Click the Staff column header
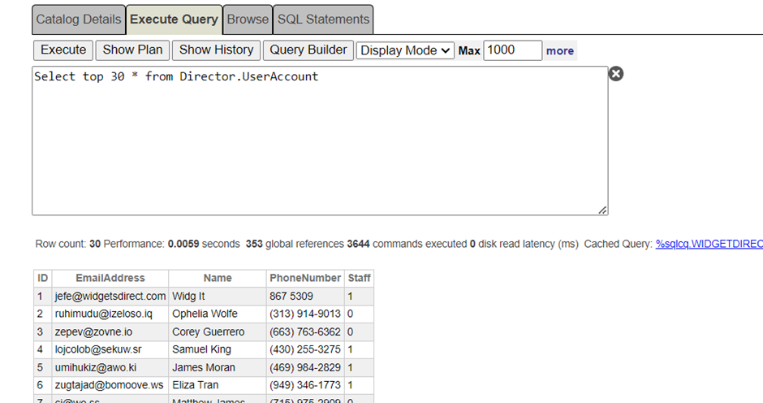This screenshot has height=403, width=763. tap(359, 278)
